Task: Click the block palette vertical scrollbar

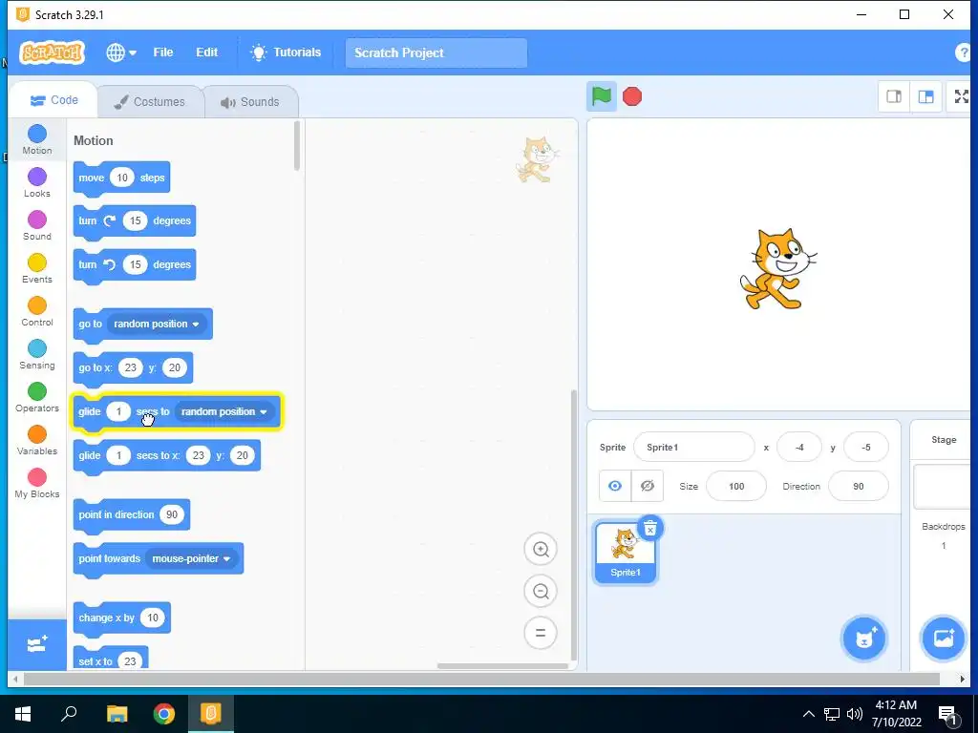Action: point(296,146)
